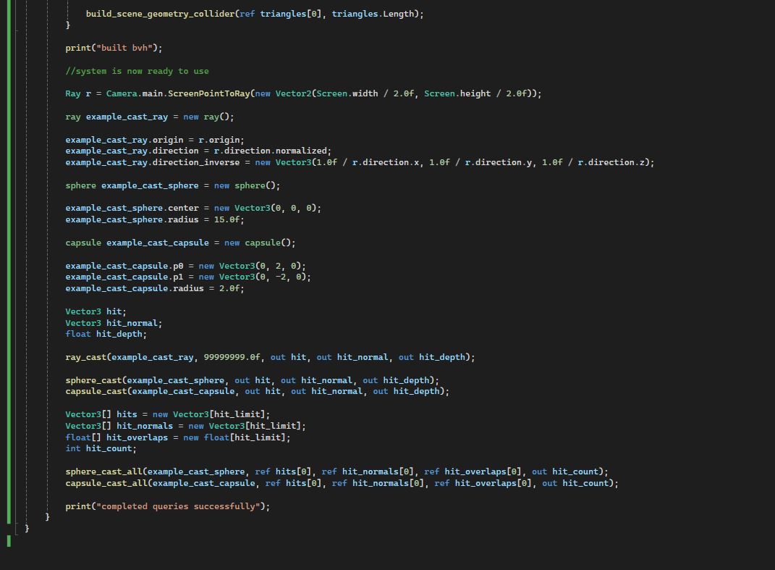The height and width of the screenshot is (570, 775).
Task: Select "completed queries successfully" string literal
Action: tap(178, 507)
